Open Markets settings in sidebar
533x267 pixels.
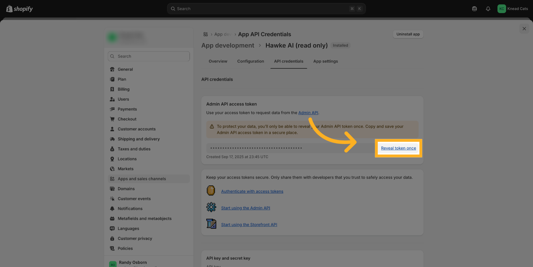pos(125,169)
